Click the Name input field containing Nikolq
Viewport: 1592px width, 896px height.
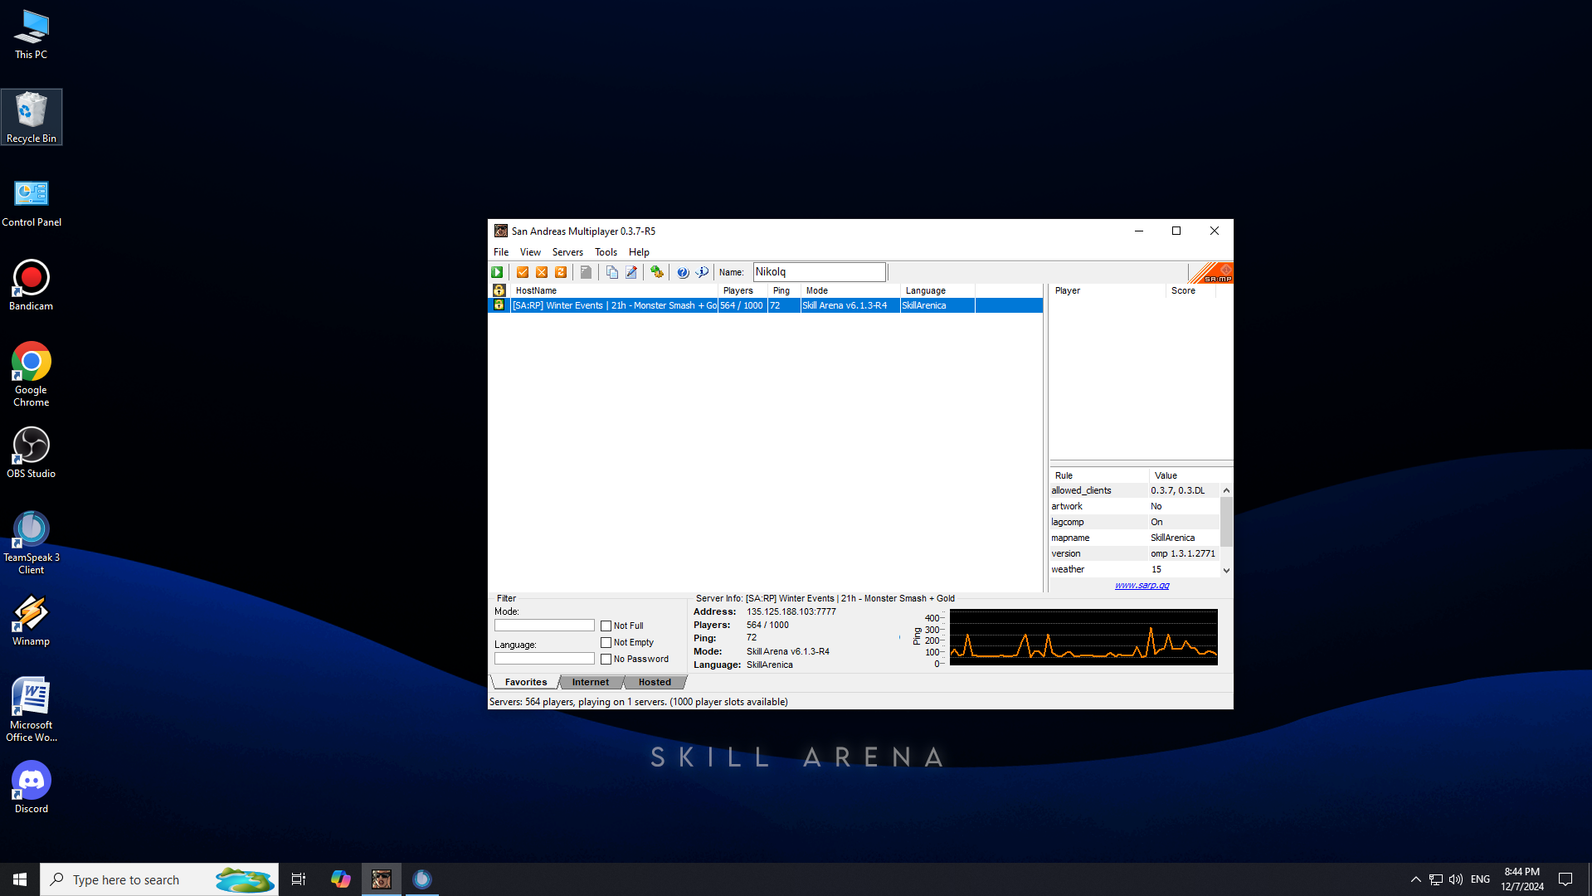click(820, 272)
